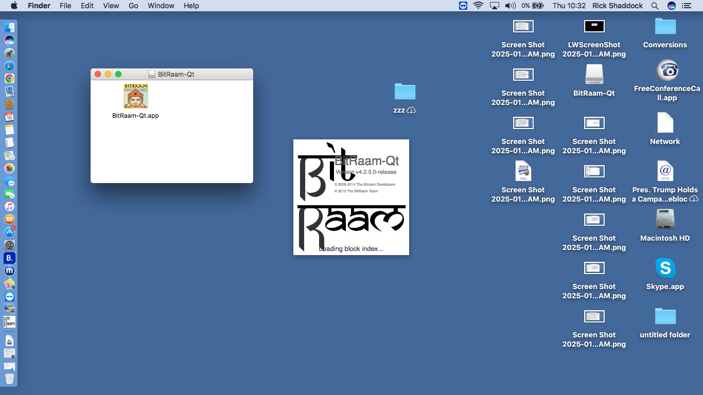Open the Help menu
Viewport: 703px width, 395px height.
tap(191, 6)
